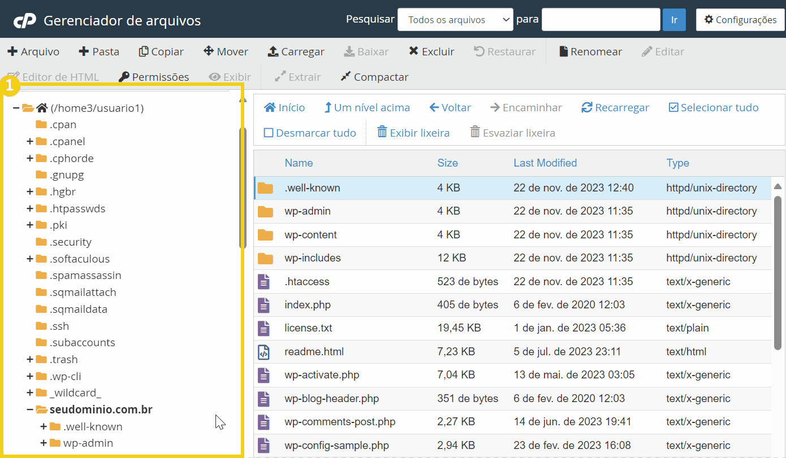Screen dimensions: 786x458
Task: Click the Mover toolbar button
Action: pyautogui.click(x=226, y=51)
